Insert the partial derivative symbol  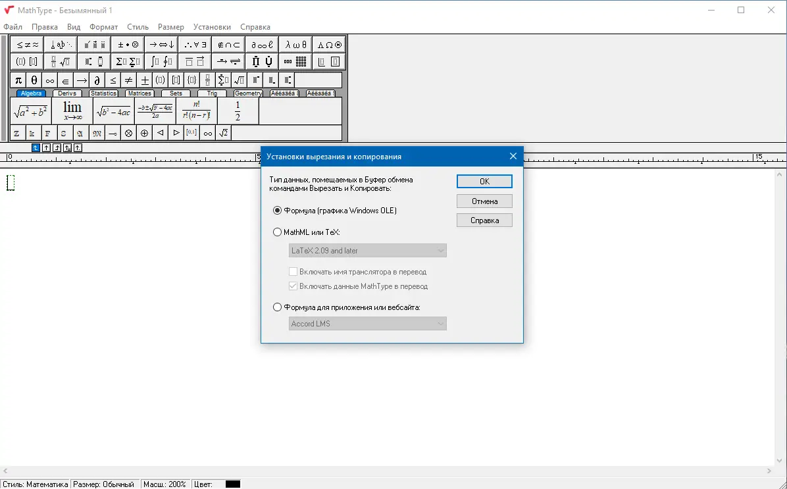[97, 80]
